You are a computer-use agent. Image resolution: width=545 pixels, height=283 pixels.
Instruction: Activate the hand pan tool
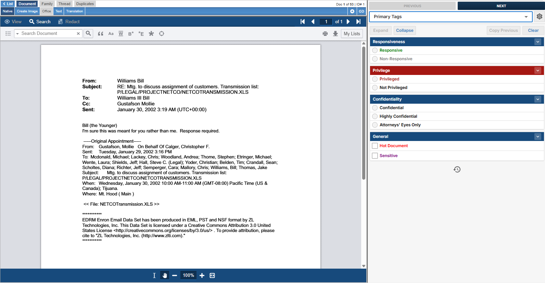(x=165, y=275)
